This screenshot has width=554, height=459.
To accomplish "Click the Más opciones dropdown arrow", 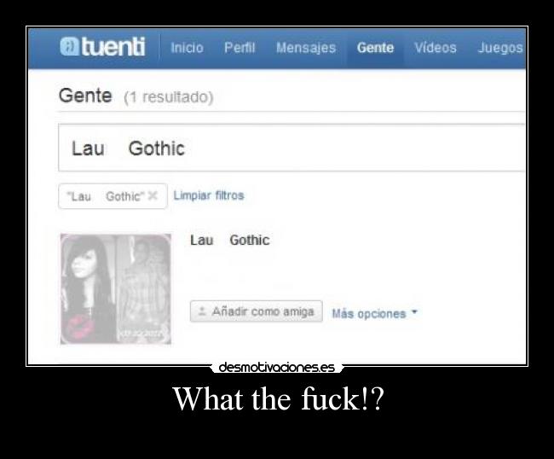I will 414,312.
